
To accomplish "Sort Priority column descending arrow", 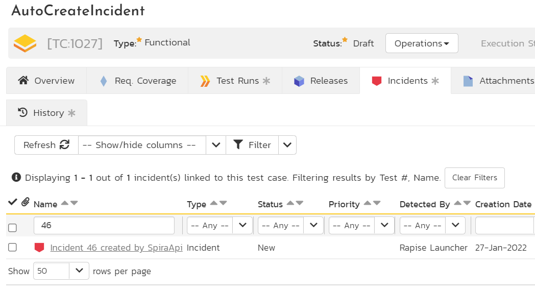I will (377, 203).
